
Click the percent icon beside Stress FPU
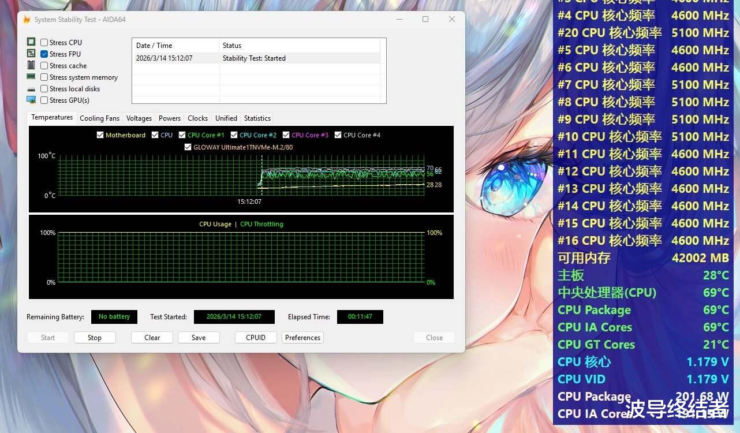pyautogui.click(x=31, y=54)
